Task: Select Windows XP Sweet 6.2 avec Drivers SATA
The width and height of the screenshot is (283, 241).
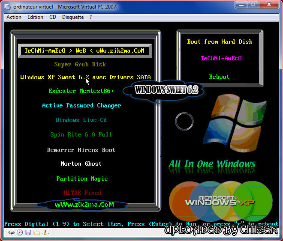Action: pos(85,77)
